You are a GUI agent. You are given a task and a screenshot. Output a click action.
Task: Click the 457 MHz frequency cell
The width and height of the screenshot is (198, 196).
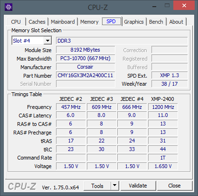pos(71,107)
